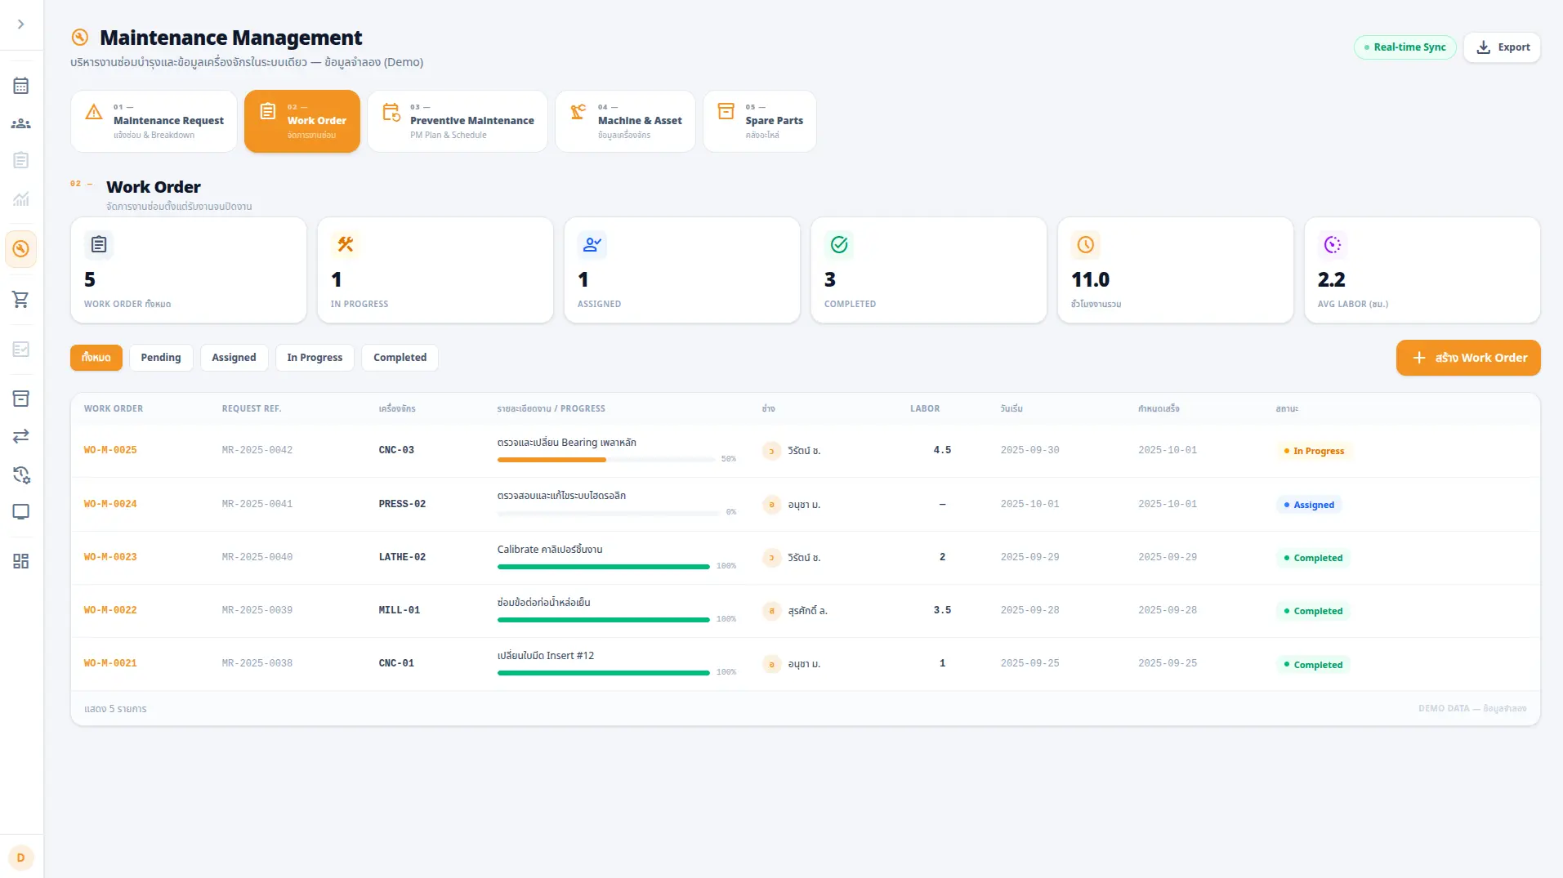Open work order WO-M-0025
Screen dimensions: 1563x878
(x=110, y=450)
